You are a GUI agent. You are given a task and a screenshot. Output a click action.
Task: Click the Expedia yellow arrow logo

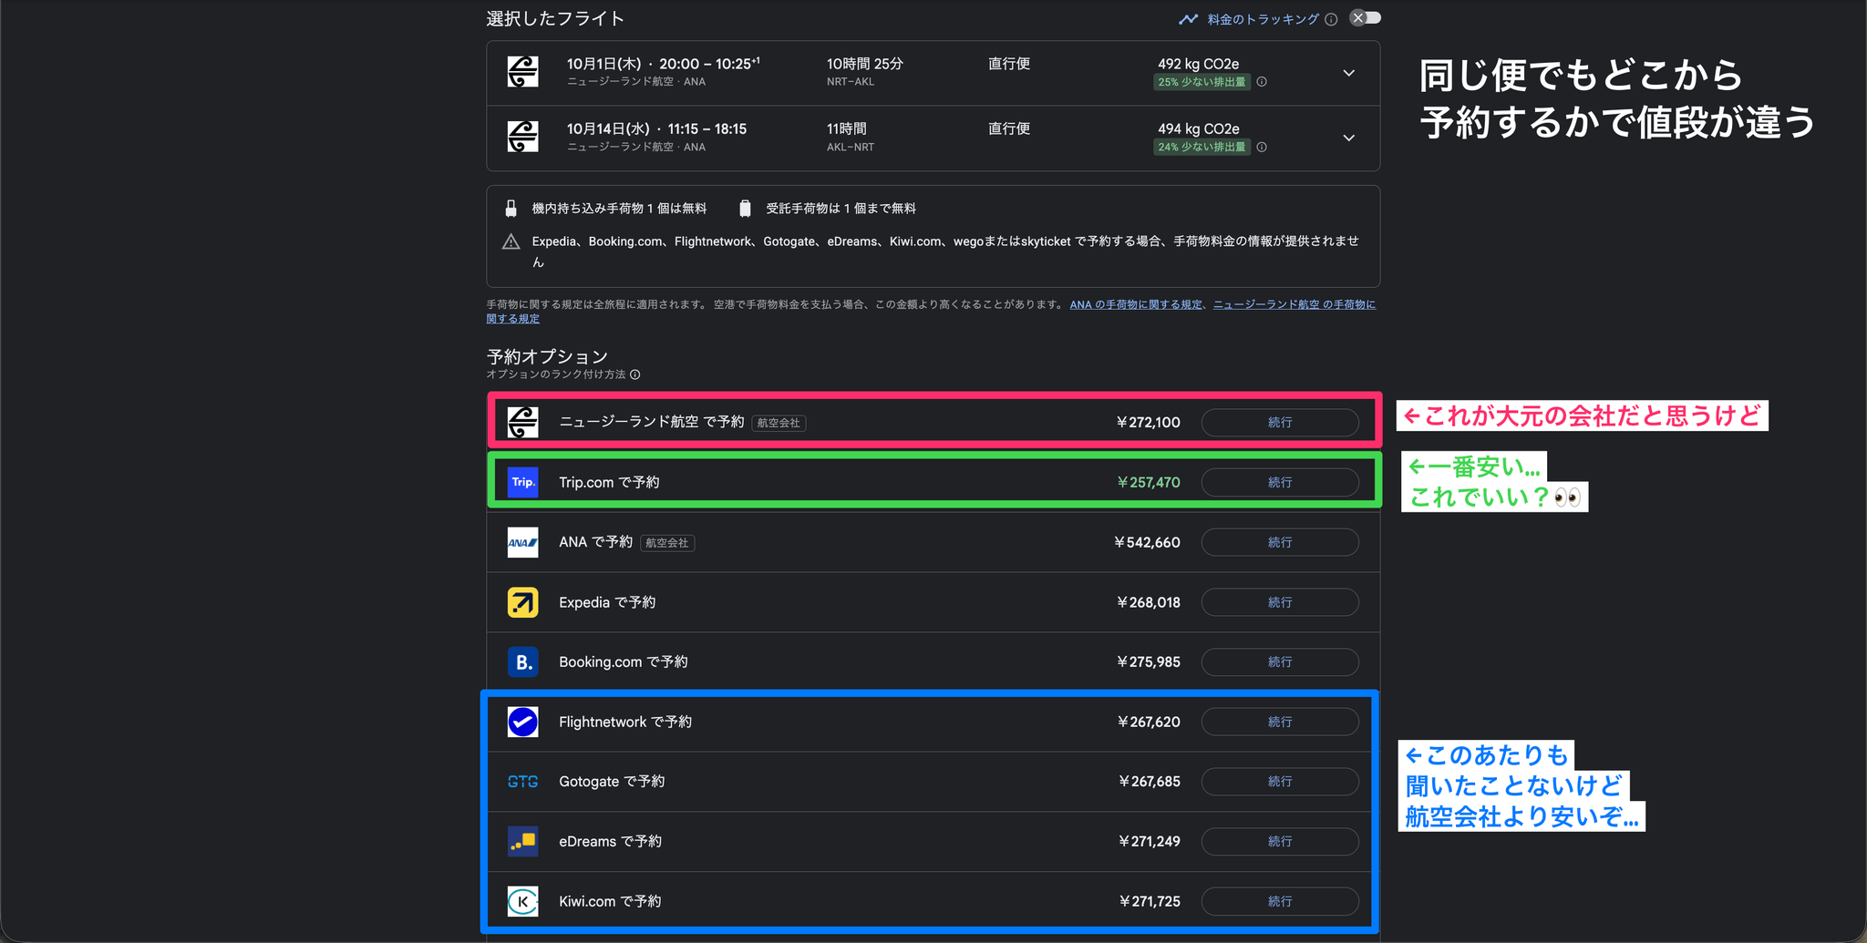pyautogui.click(x=522, y=602)
